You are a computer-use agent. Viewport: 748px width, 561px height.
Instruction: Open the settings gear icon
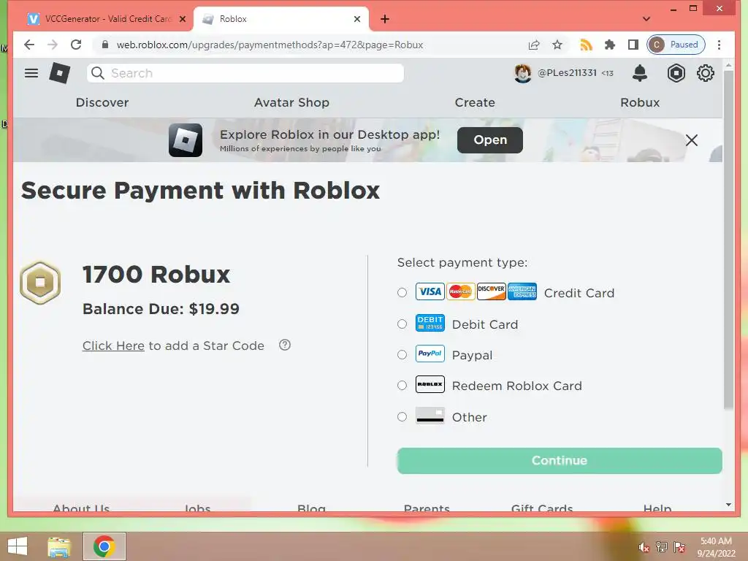click(705, 73)
